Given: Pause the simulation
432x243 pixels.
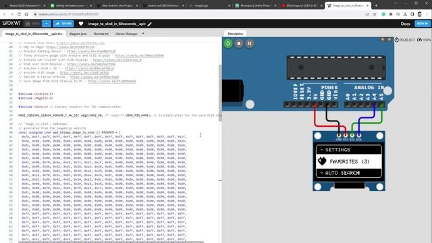Looking at the screenshot, I should pos(250,43).
